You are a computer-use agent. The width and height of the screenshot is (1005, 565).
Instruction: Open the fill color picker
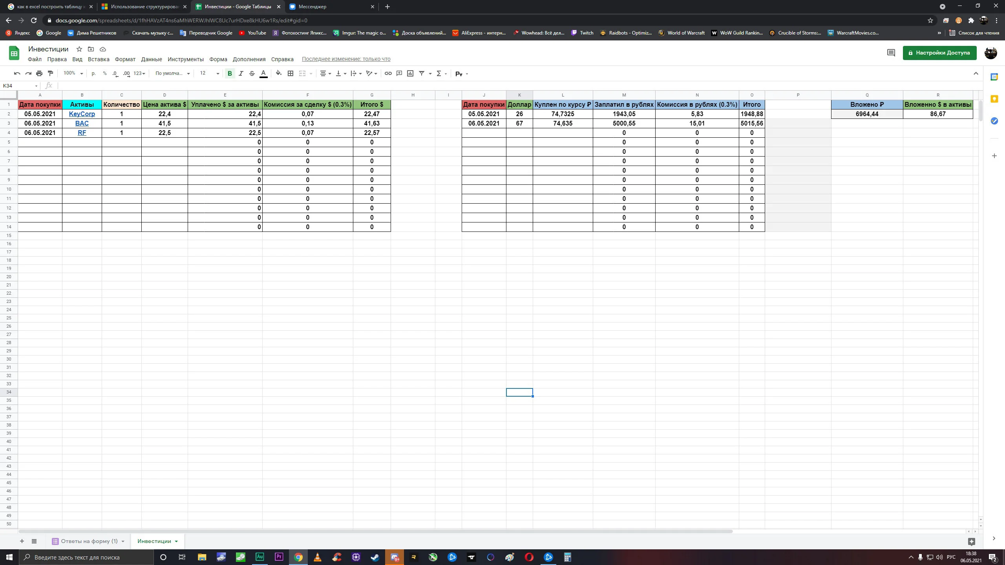(x=279, y=73)
